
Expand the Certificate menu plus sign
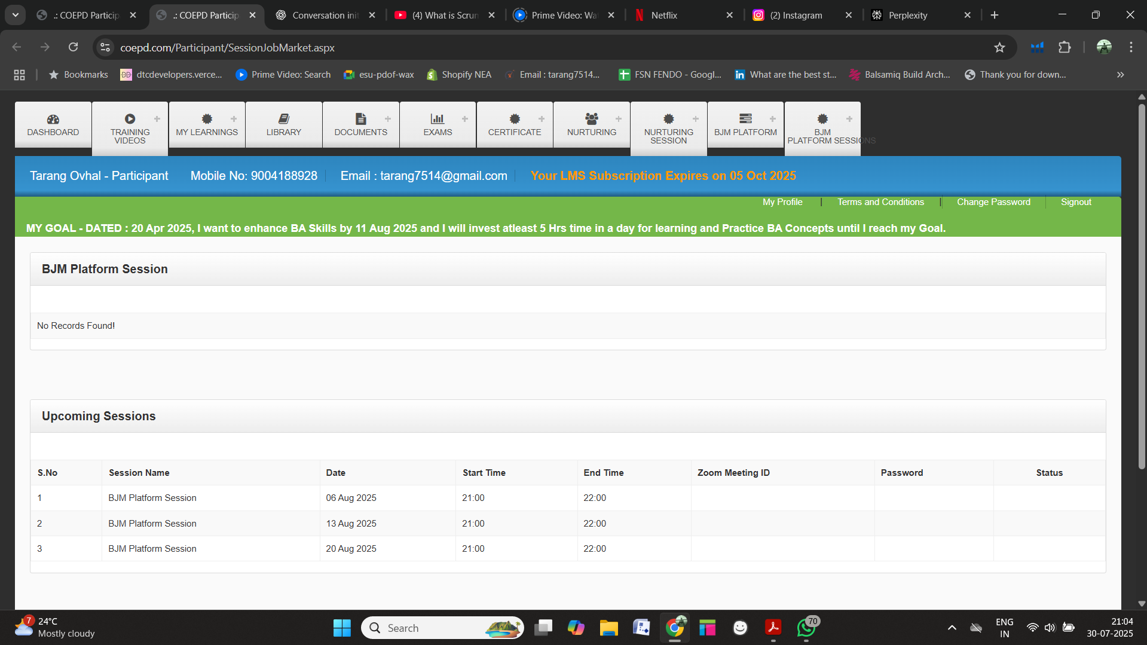[542, 119]
